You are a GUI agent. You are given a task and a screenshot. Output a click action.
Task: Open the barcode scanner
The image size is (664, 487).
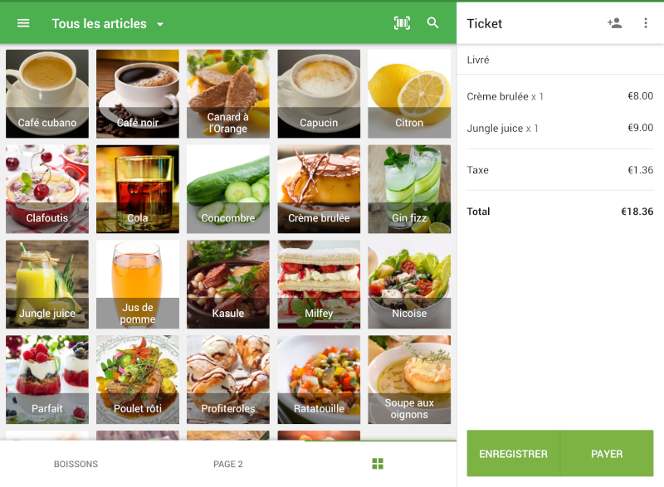click(x=402, y=23)
